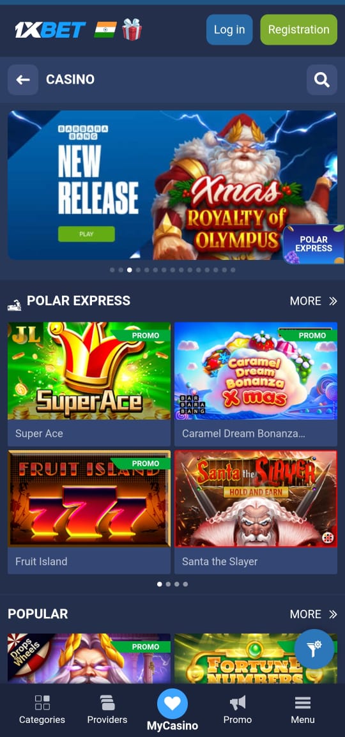Click the green PLAY banner button

(86, 234)
